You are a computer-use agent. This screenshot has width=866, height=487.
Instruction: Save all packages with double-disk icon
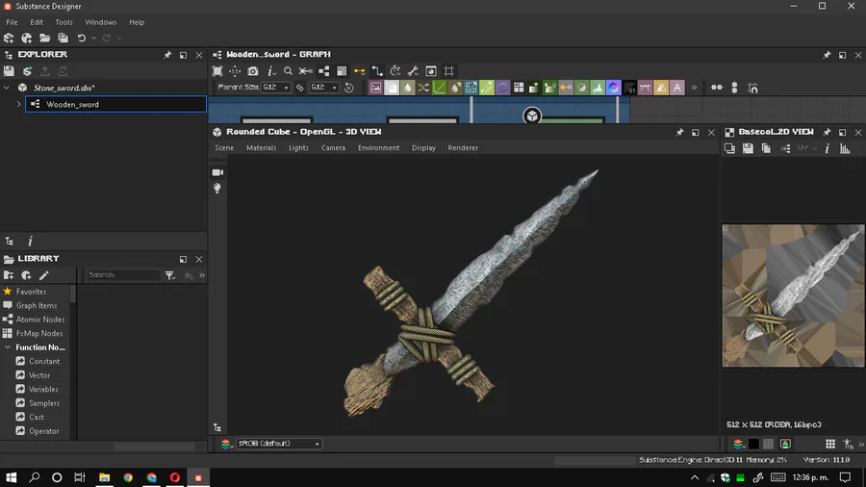click(63, 38)
